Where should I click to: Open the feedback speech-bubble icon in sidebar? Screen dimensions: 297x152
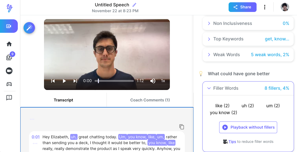[x=9, y=98]
